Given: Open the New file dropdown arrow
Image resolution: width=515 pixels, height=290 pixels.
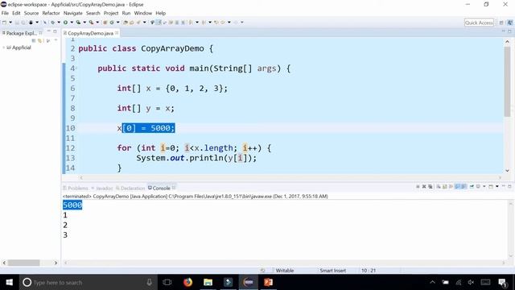Looking at the screenshot, I should tap(10, 23).
